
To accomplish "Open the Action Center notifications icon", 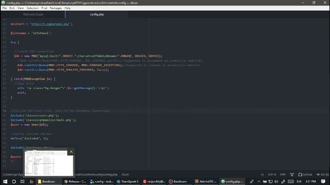I will [323, 181].
